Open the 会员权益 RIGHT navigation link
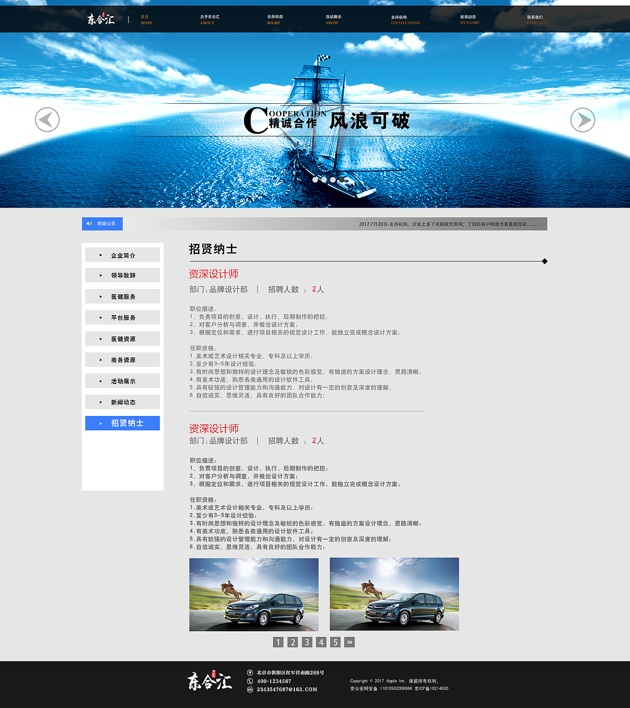 (x=274, y=19)
